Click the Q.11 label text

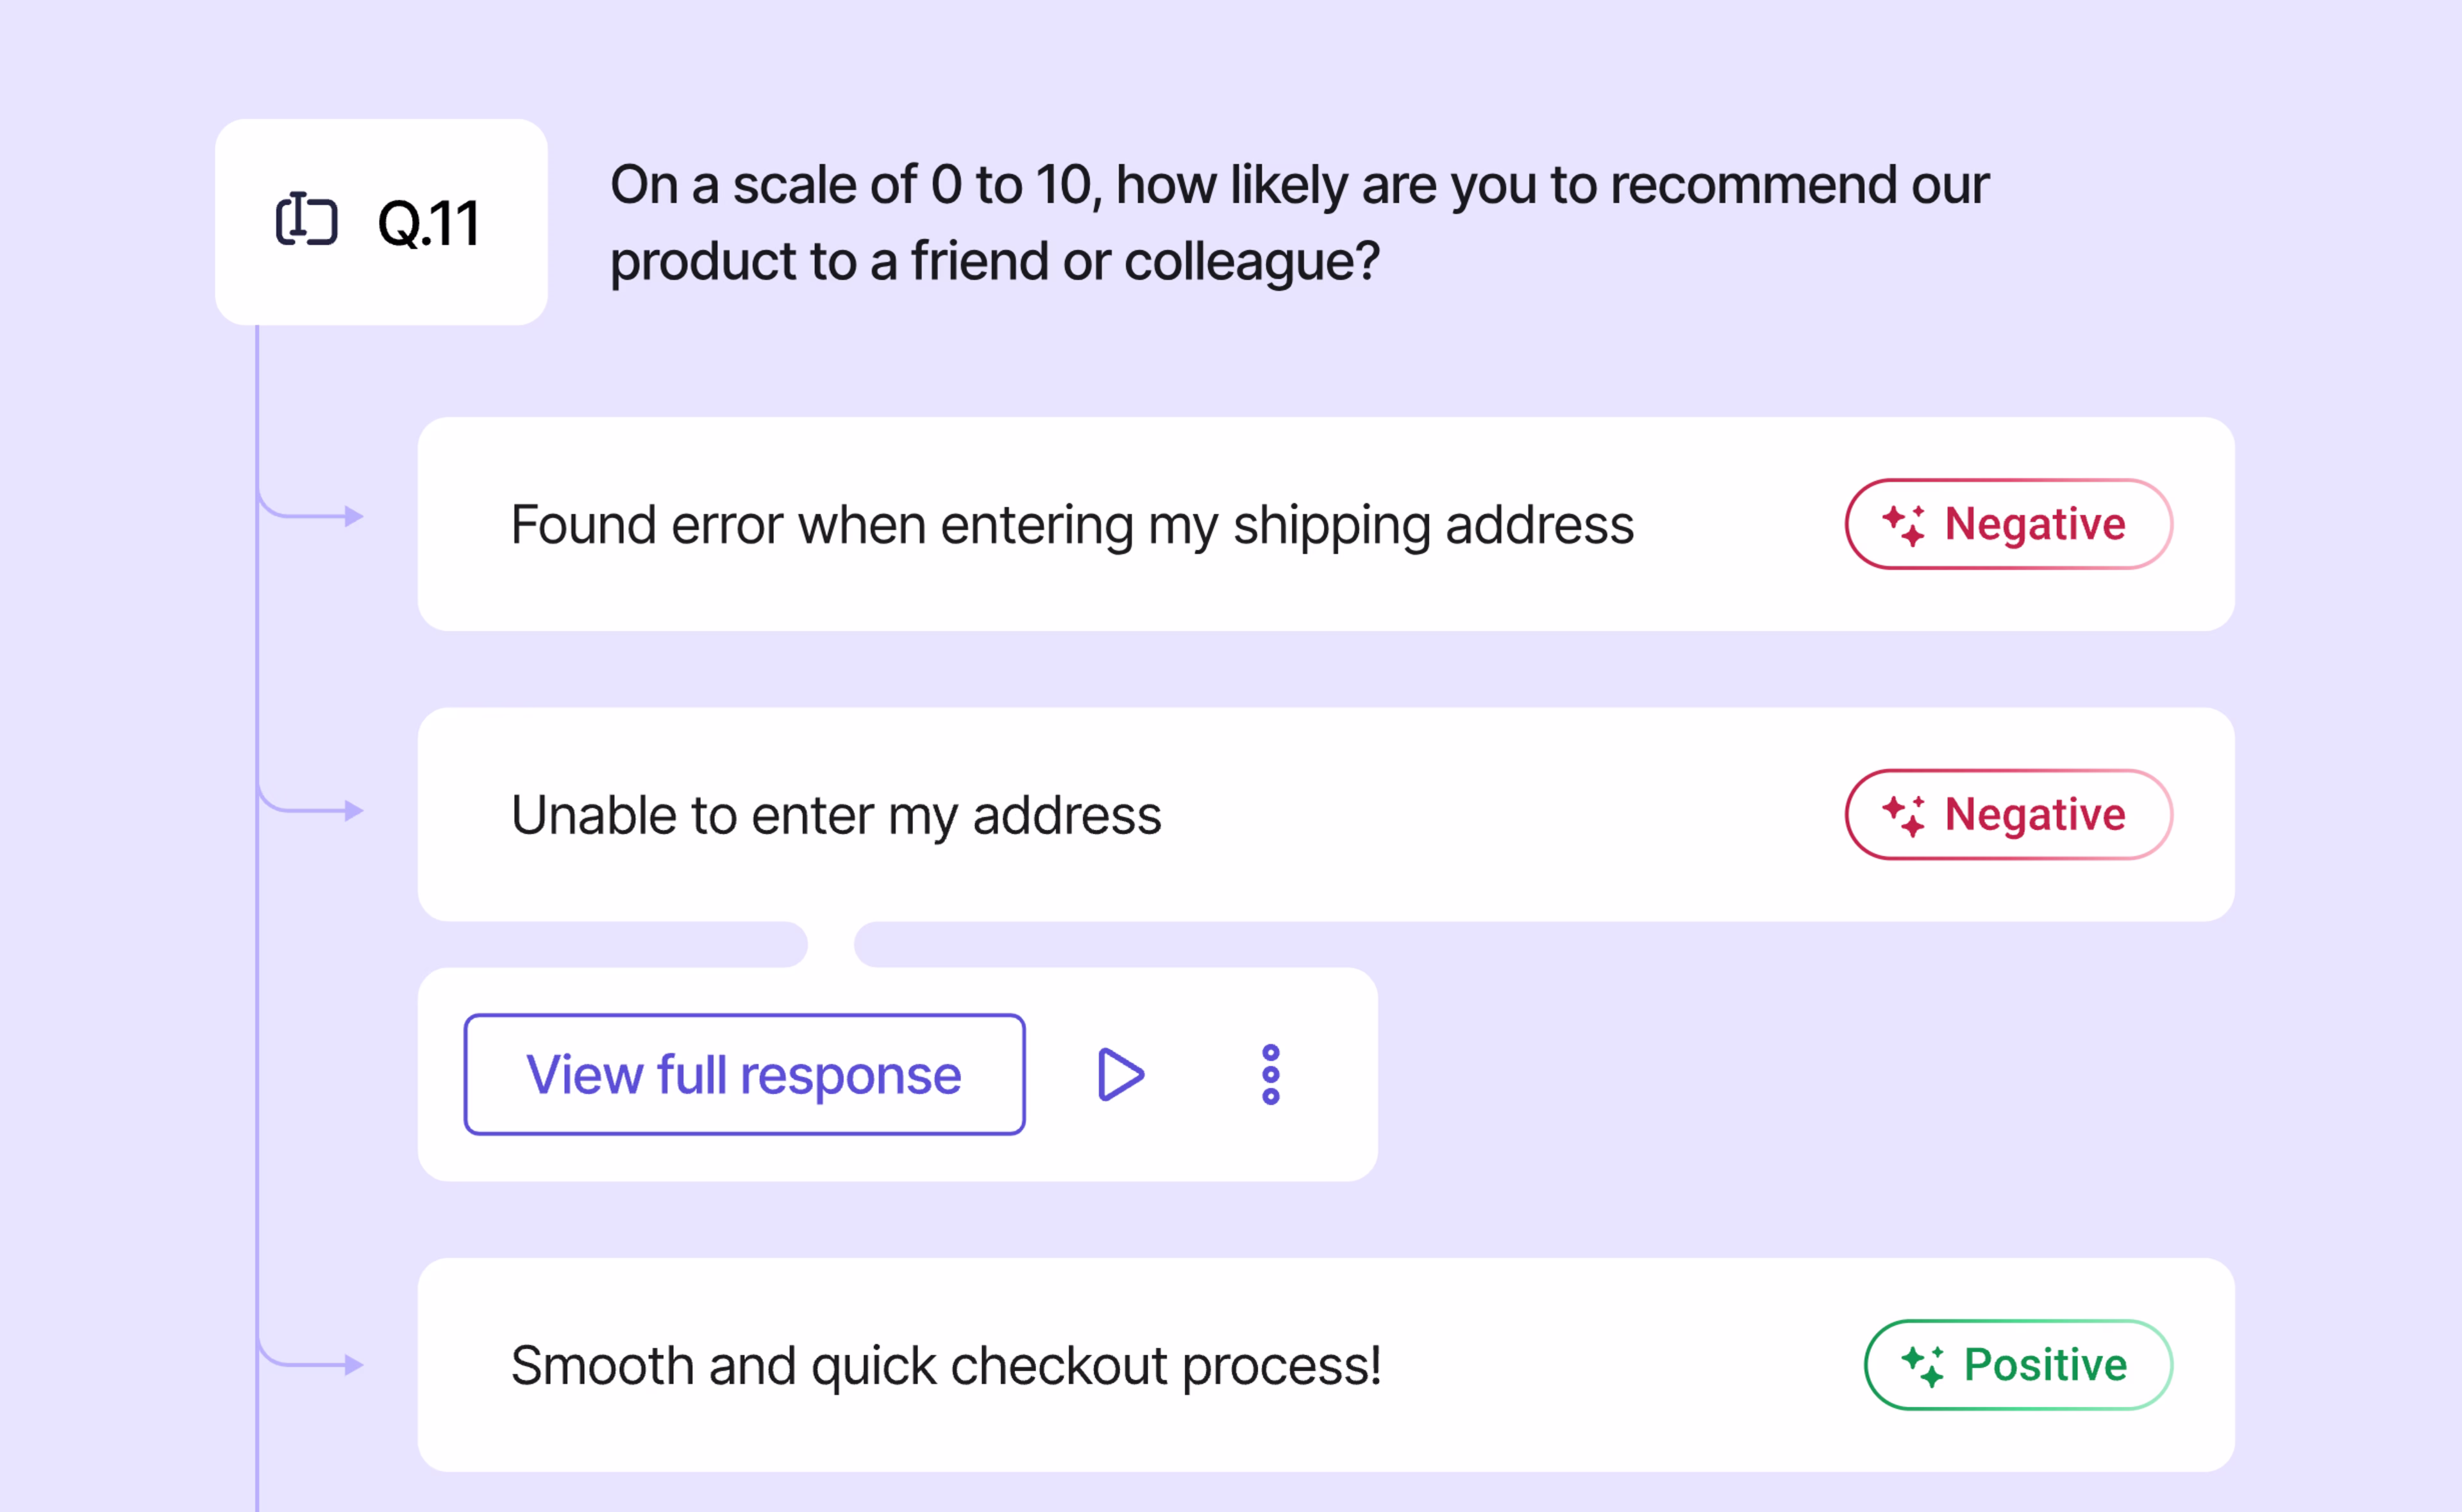tap(428, 223)
